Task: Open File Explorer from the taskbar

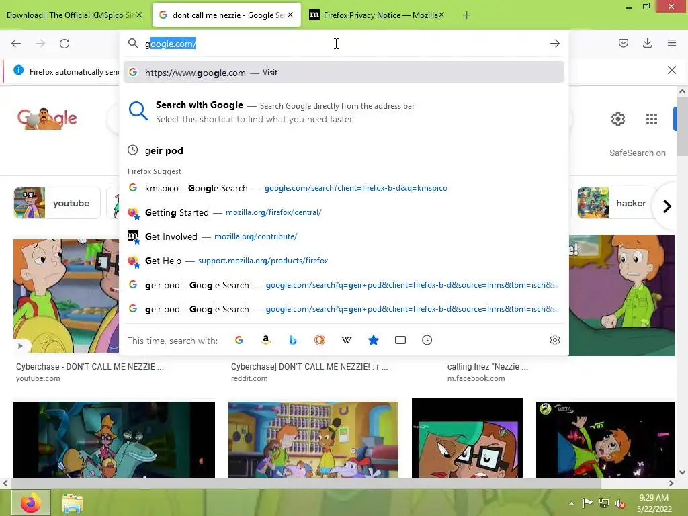Action: [x=73, y=503]
